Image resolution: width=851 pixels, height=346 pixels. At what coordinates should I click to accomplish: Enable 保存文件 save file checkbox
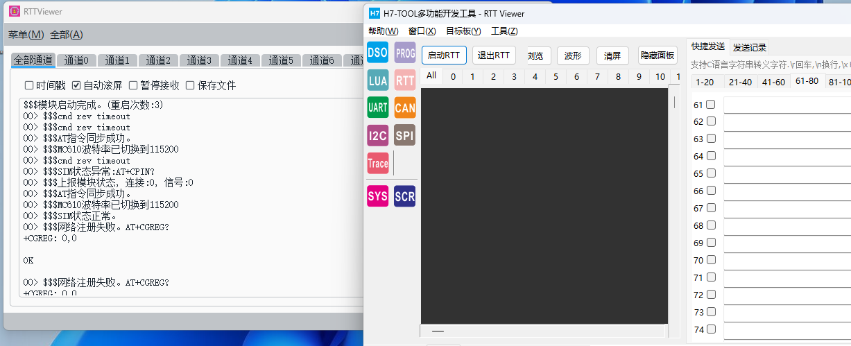click(190, 86)
